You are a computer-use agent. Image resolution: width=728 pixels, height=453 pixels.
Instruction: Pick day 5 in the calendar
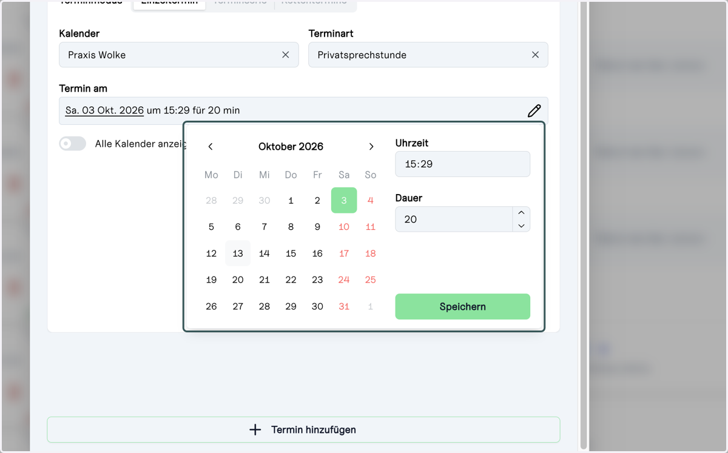[x=211, y=227]
